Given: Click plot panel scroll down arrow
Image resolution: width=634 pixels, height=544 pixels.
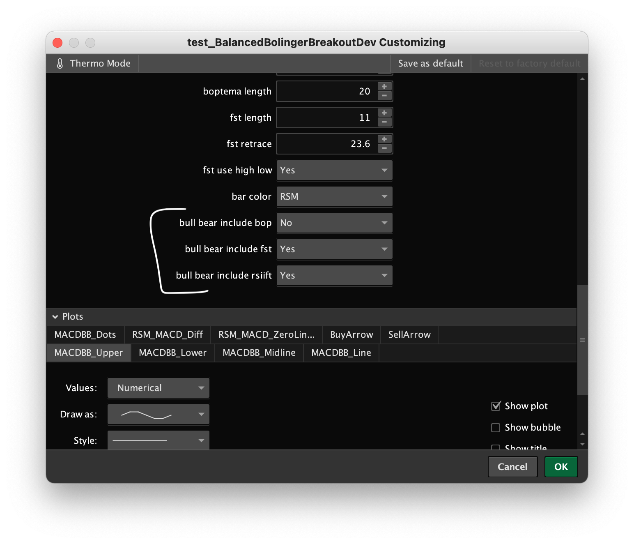Looking at the screenshot, I should click(x=582, y=444).
